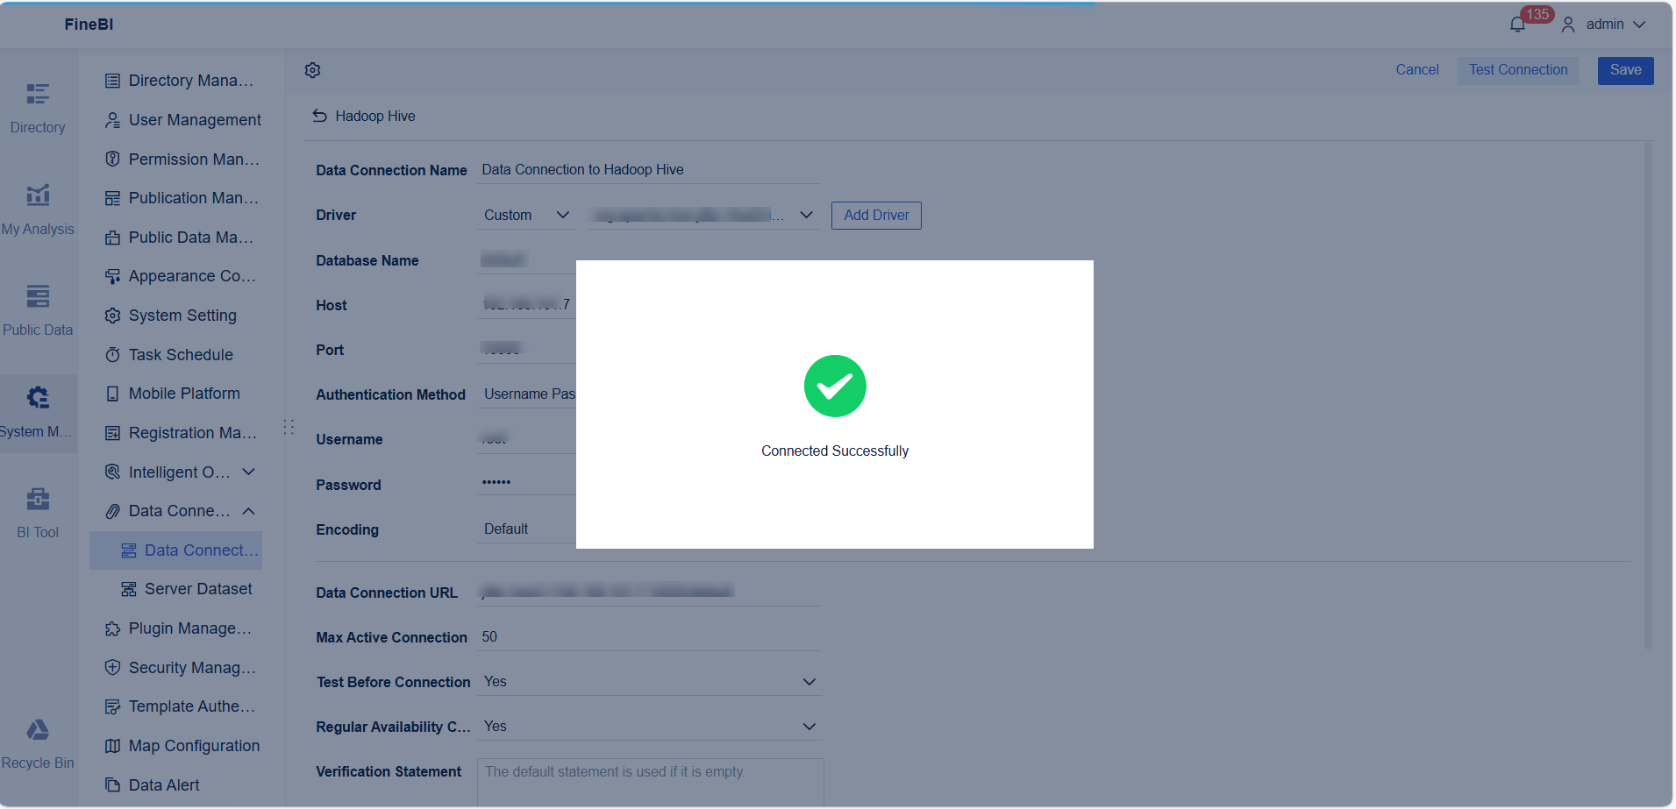Click the Data Connection Name input field

pyautogui.click(x=649, y=170)
